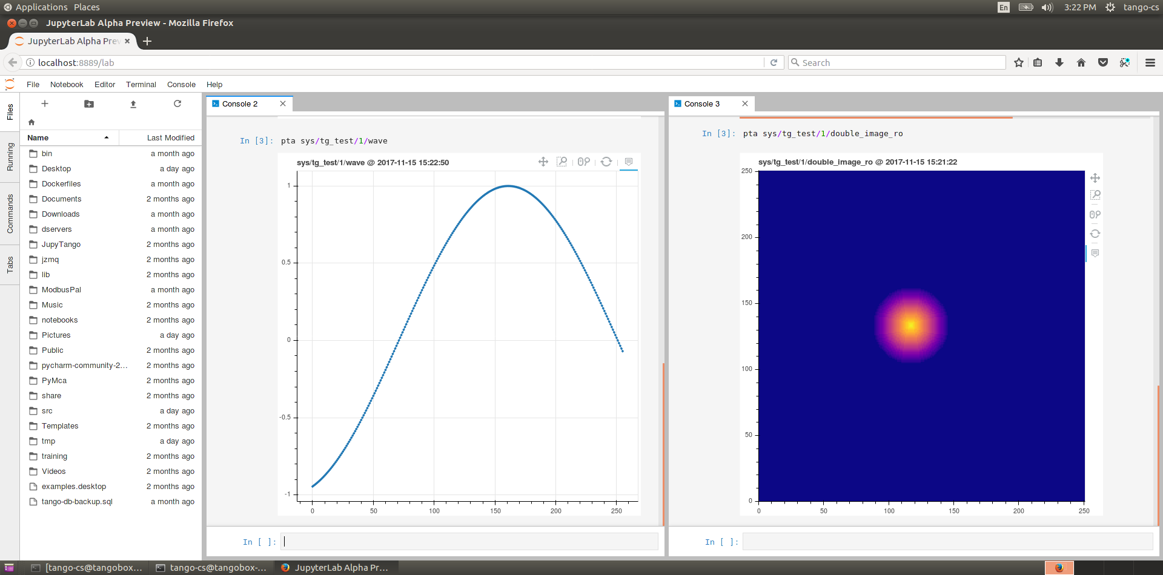Focus the Console 2 input cell

(469, 542)
